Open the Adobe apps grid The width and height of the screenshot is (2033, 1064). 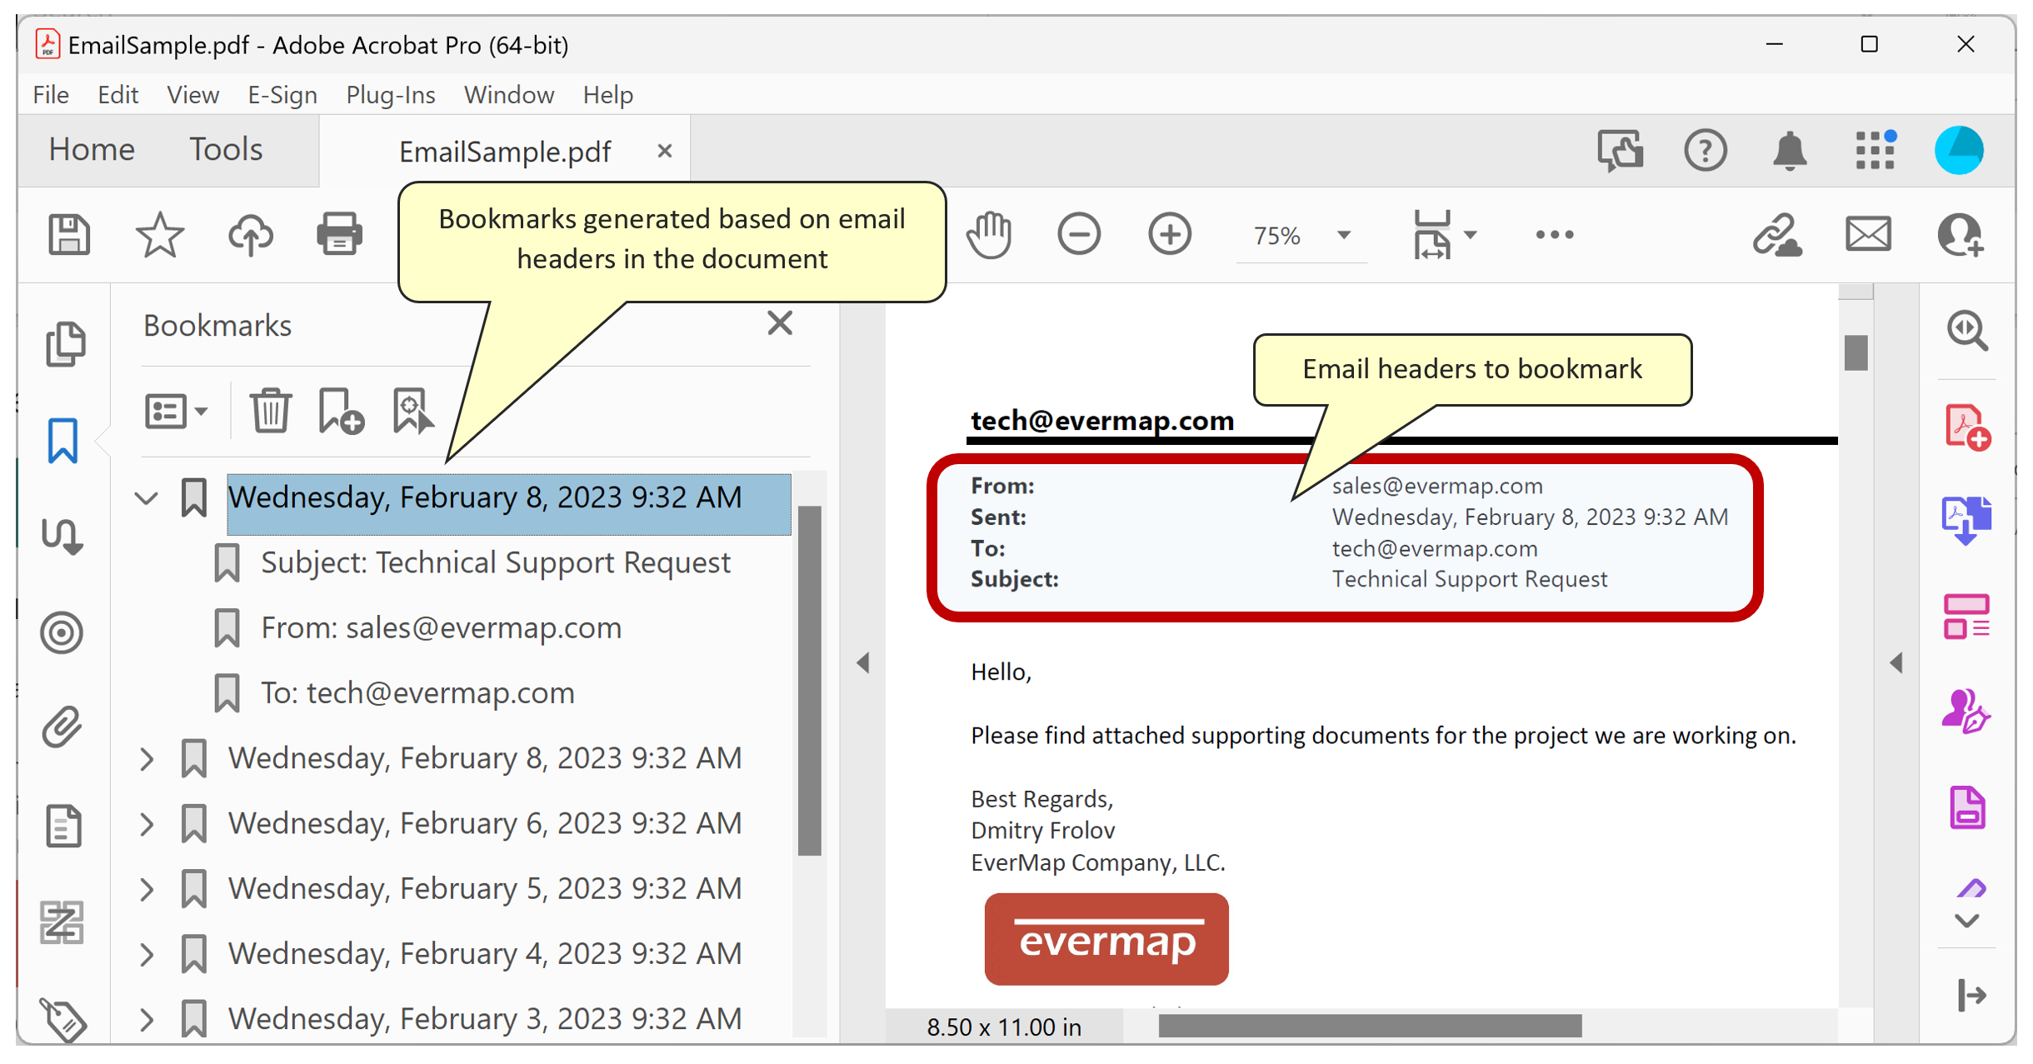[1876, 150]
